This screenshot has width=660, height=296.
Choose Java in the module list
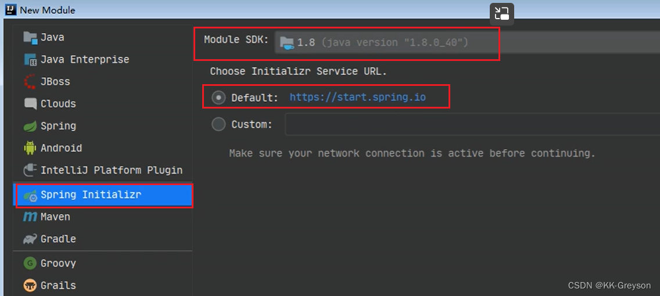pyautogui.click(x=103, y=37)
